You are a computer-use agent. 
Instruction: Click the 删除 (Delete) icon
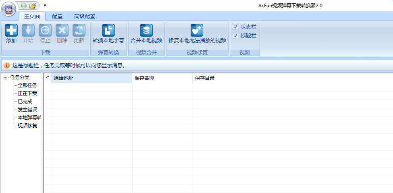coord(62,30)
